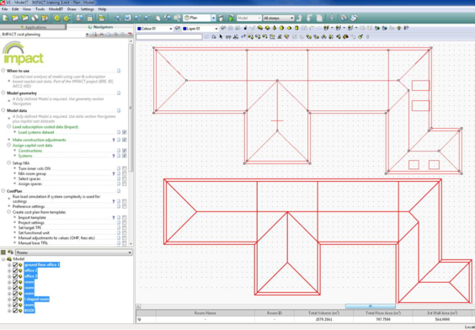Expand the I shaped room tree node
The width and height of the screenshot is (475, 330).
click(x=9, y=300)
